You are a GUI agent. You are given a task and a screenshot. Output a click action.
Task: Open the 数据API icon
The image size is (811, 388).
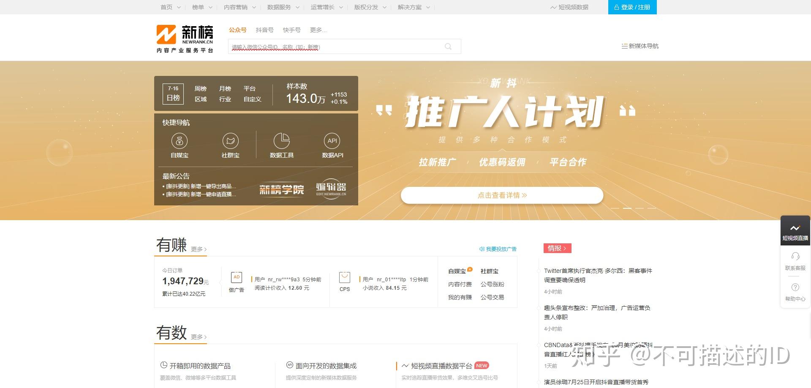tap(332, 141)
